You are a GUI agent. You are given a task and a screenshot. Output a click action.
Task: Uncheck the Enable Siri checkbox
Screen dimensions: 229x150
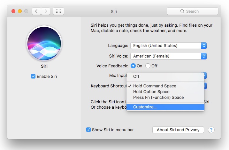(x=33, y=76)
